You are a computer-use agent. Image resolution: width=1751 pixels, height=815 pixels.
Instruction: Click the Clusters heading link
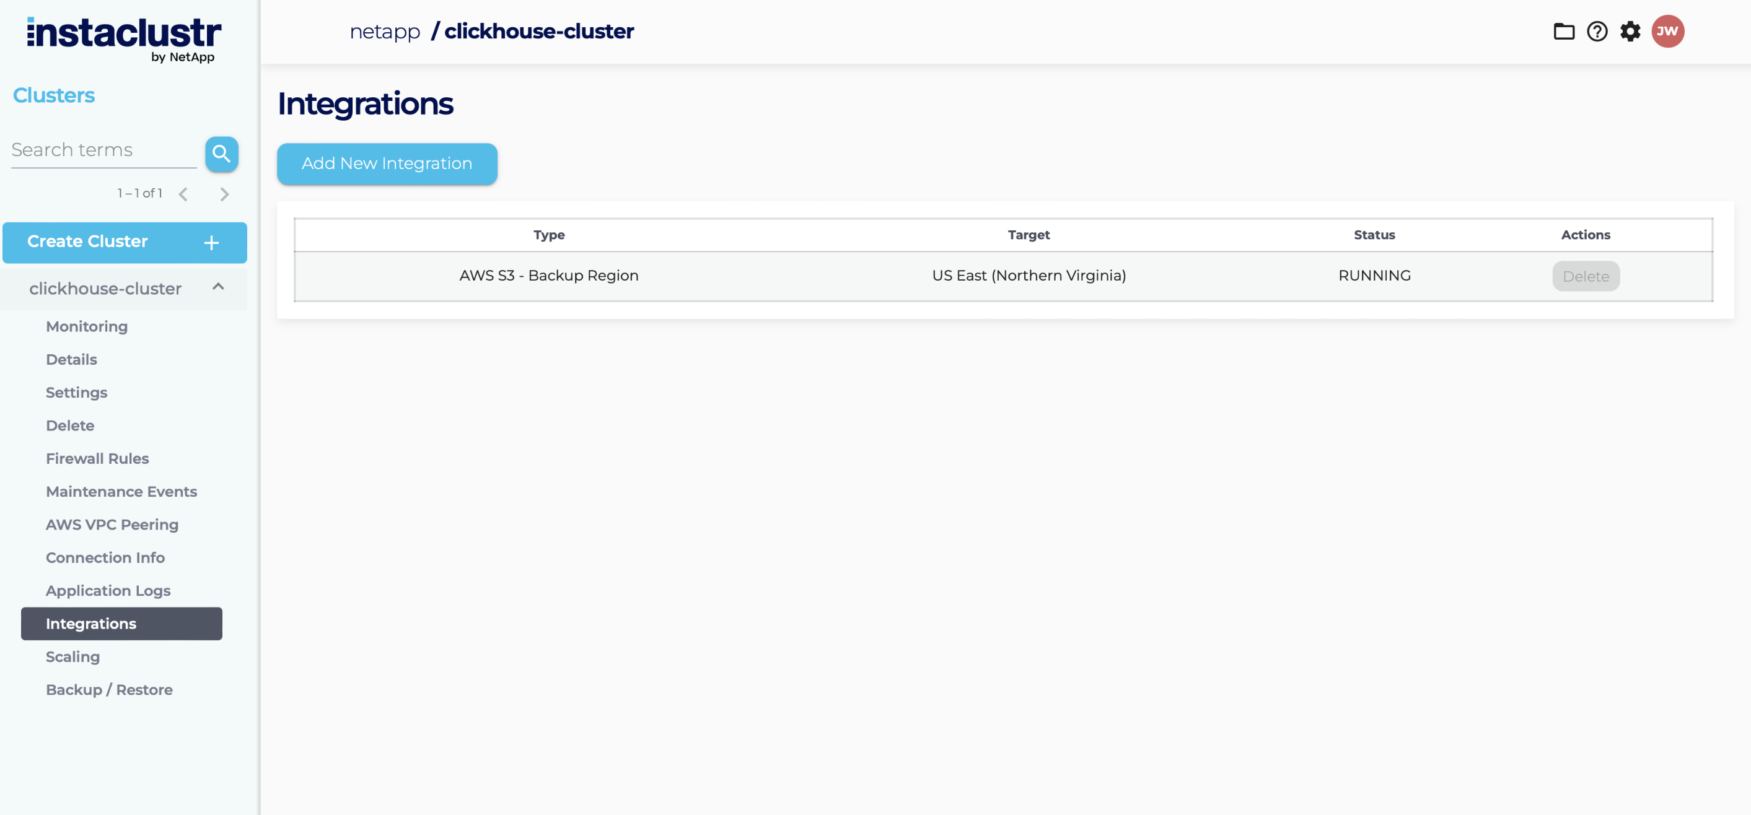point(54,95)
